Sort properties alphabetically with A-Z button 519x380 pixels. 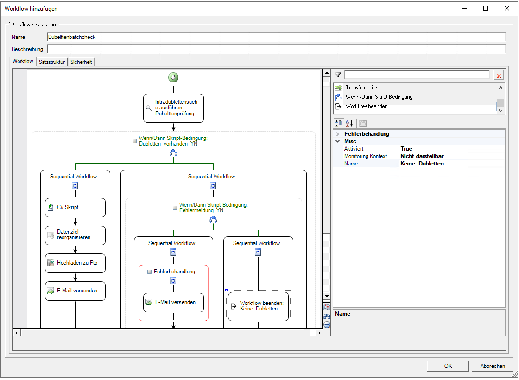click(349, 123)
